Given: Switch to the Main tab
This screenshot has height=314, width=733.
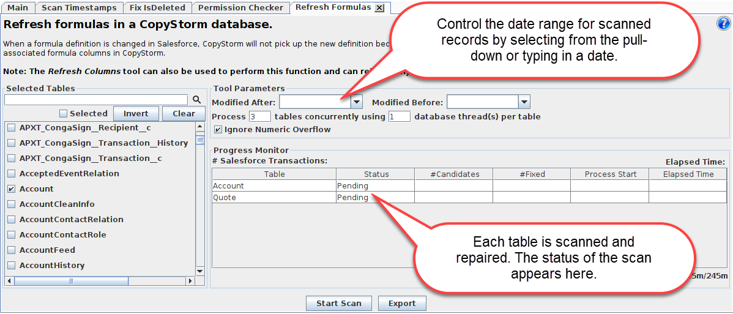Looking at the screenshot, I should click(18, 7).
